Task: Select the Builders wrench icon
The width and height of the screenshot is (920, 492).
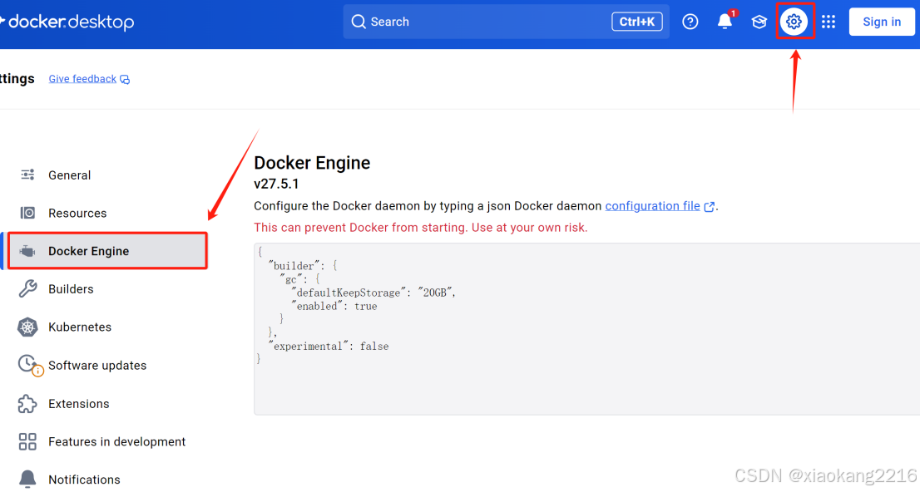Action: [x=27, y=288]
